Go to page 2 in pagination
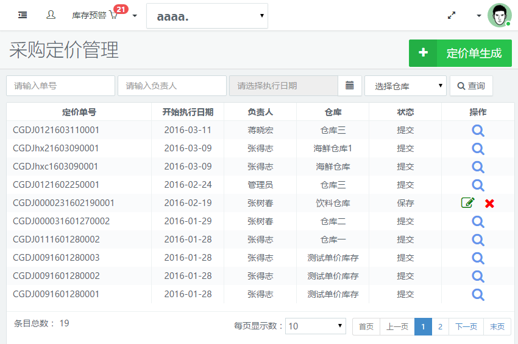This screenshot has height=344, width=518. [x=440, y=326]
